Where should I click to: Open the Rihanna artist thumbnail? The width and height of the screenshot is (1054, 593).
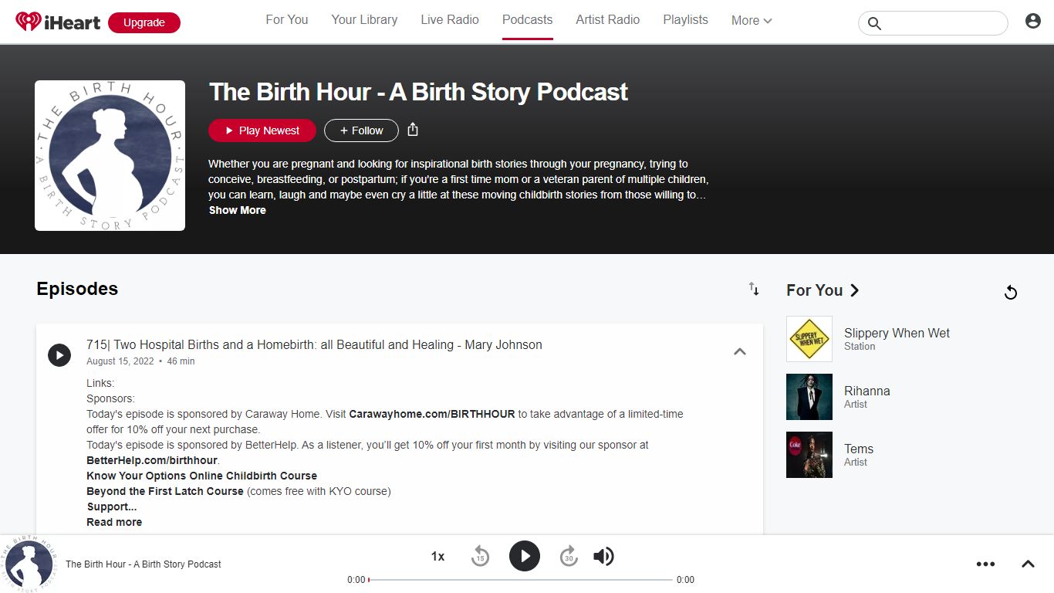point(809,397)
